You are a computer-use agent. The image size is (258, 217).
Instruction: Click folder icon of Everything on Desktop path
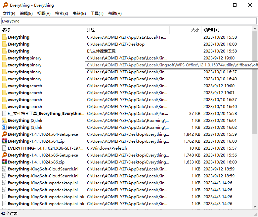(4, 44)
